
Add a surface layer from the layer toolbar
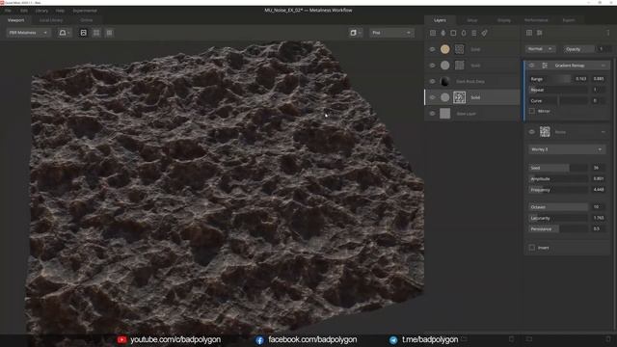(x=433, y=33)
